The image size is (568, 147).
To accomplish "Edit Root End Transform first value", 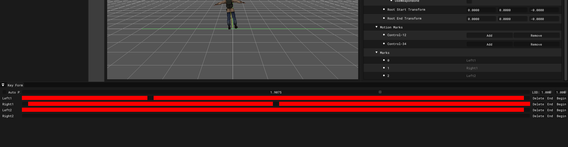I will [481, 19].
